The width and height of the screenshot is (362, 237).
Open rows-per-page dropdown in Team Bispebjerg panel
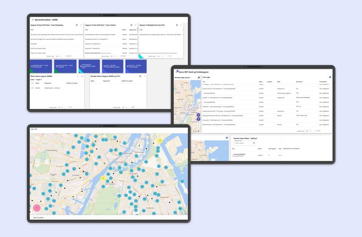click(59, 56)
